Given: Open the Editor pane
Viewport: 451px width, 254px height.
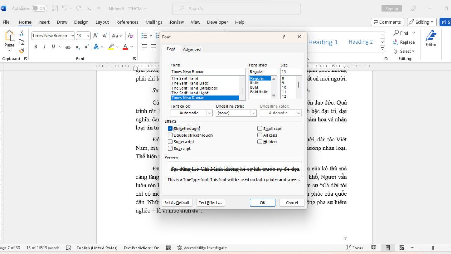Looking at the screenshot, I should coord(431,39).
